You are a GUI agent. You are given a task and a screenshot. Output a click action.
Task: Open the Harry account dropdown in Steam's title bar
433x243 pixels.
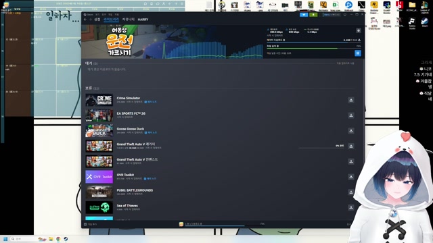click(332, 15)
